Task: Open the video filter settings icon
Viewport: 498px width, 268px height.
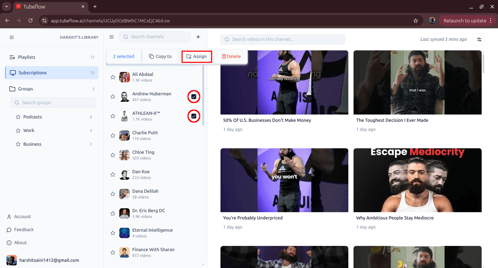Action: click(479, 39)
